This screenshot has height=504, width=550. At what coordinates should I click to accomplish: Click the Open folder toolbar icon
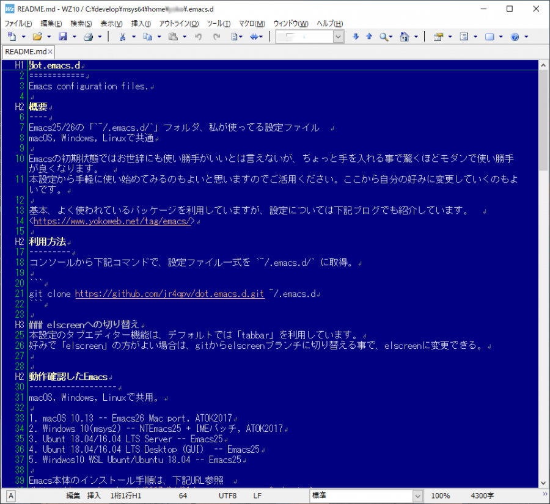point(37,37)
